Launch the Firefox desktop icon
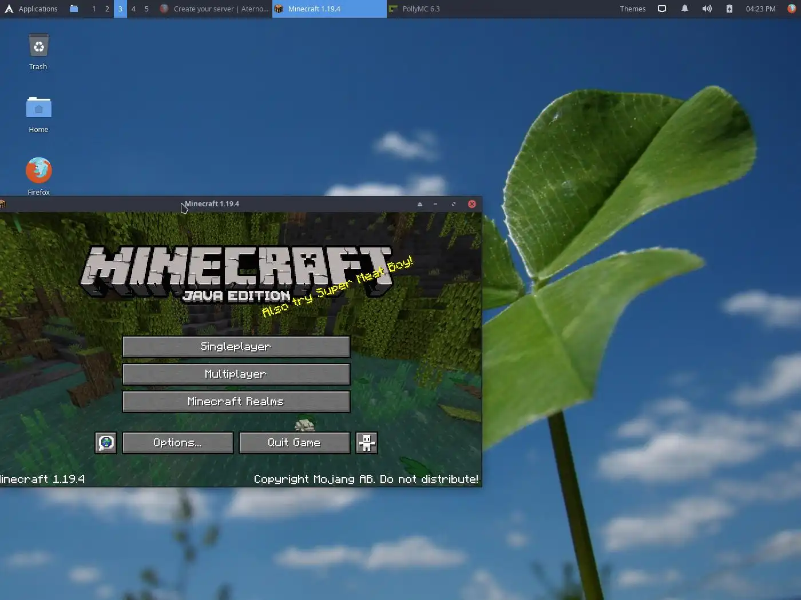This screenshot has width=801, height=600. (x=38, y=176)
